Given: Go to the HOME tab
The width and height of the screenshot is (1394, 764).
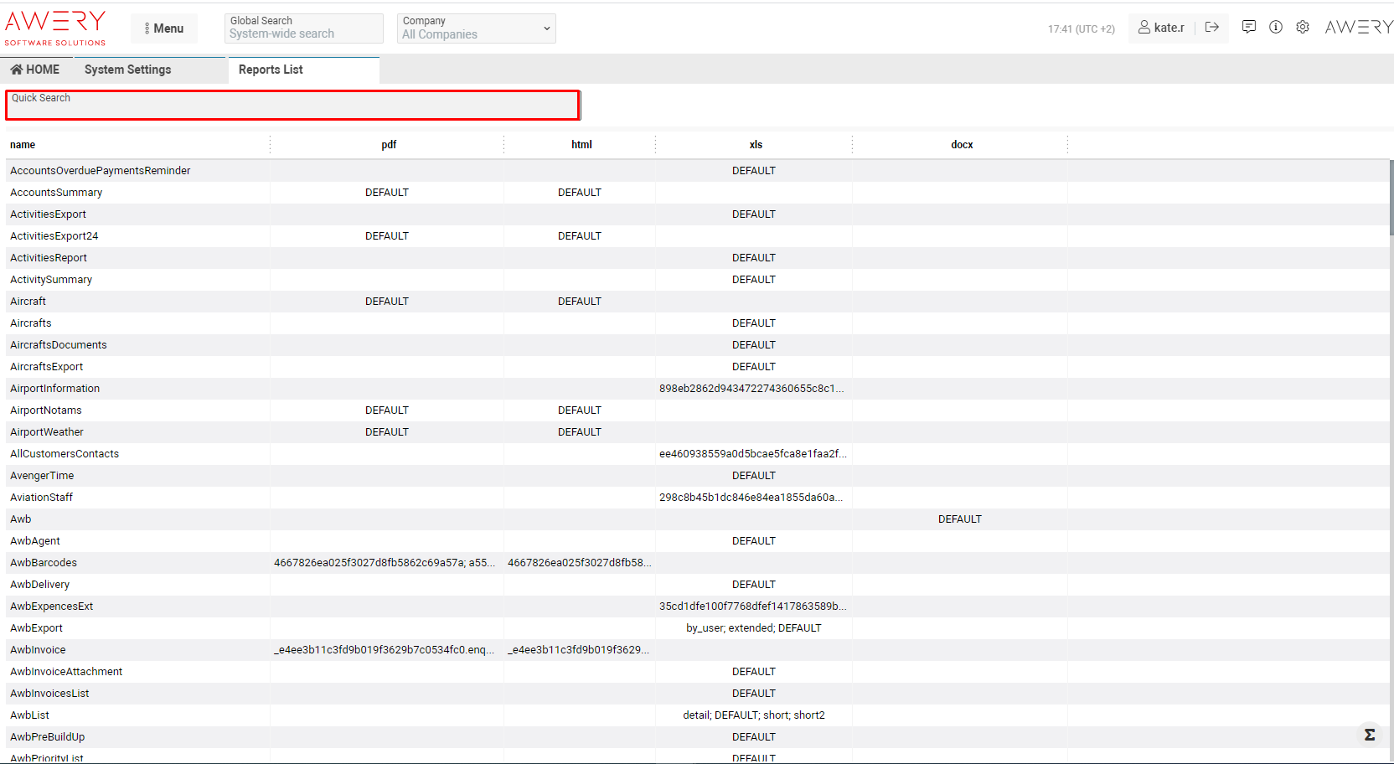Looking at the screenshot, I should coord(36,70).
